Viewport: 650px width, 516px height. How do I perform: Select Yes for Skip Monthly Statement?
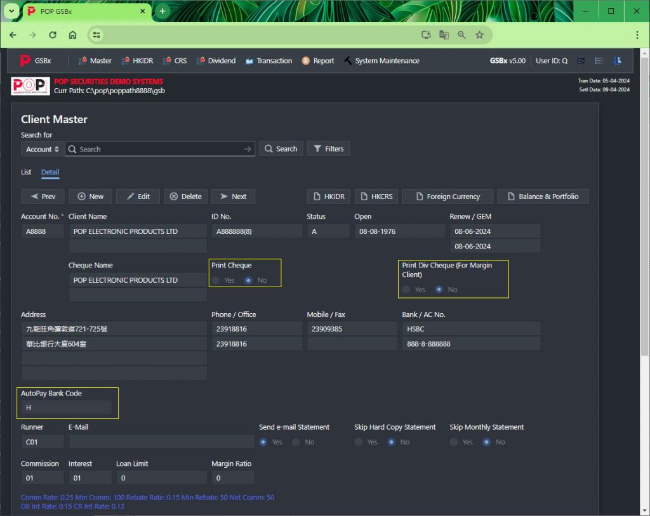coord(454,442)
